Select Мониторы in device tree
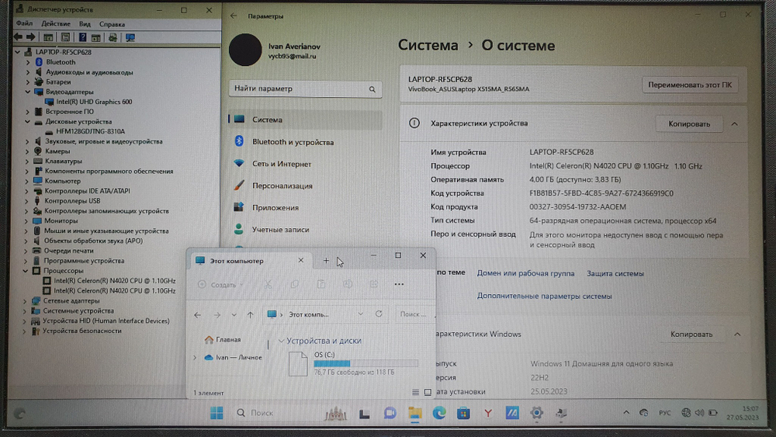 pyautogui.click(x=61, y=220)
